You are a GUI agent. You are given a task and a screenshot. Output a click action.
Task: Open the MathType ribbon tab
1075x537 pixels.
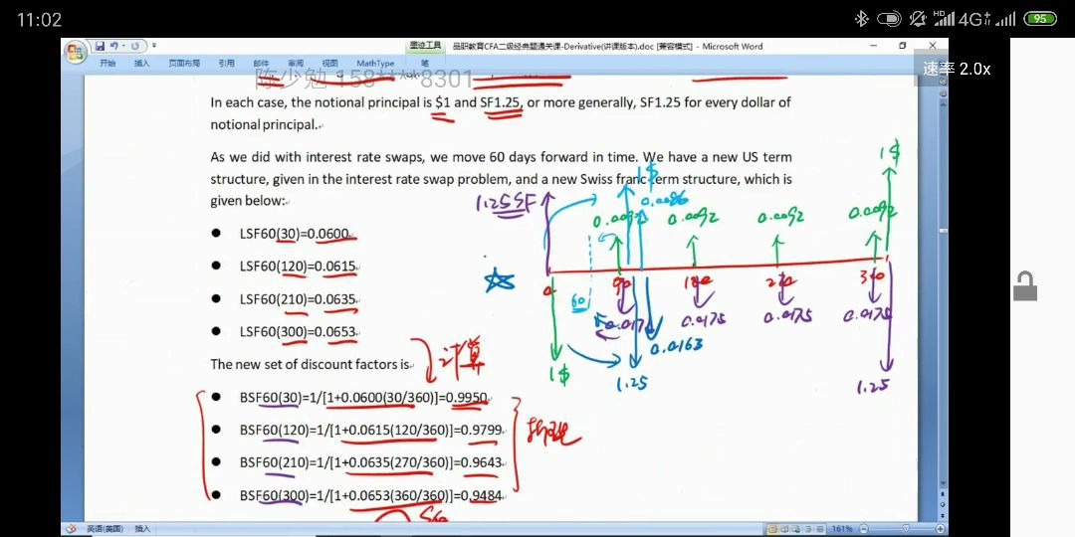tap(375, 63)
